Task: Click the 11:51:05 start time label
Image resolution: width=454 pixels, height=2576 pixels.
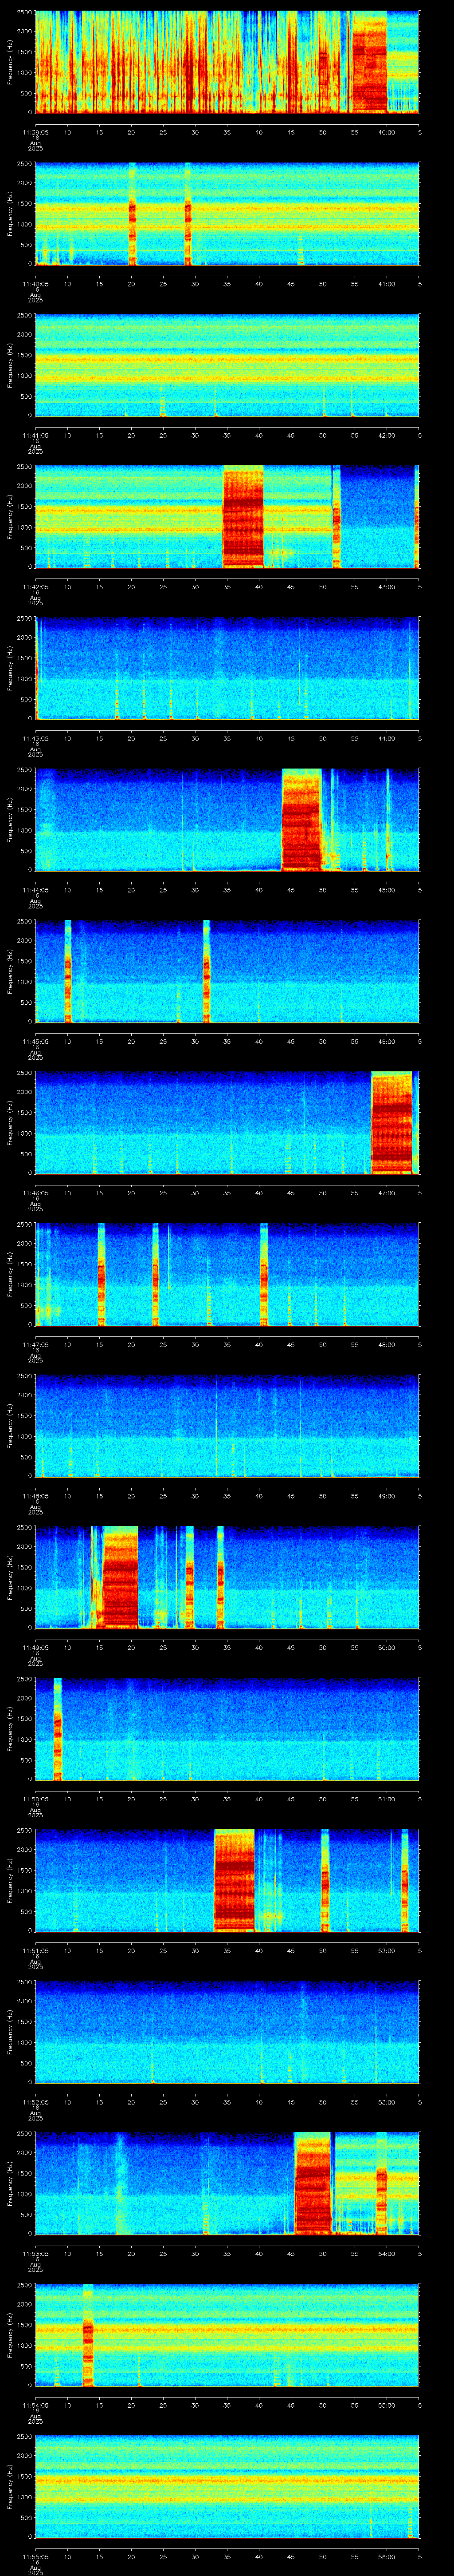Action: point(35,1950)
